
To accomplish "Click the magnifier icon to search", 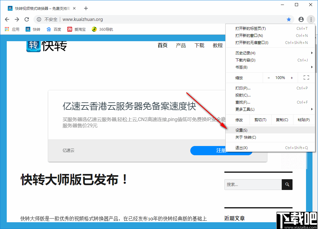I will tap(287, 184).
